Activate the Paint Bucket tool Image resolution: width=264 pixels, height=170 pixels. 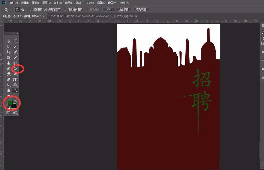[x=15, y=69]
